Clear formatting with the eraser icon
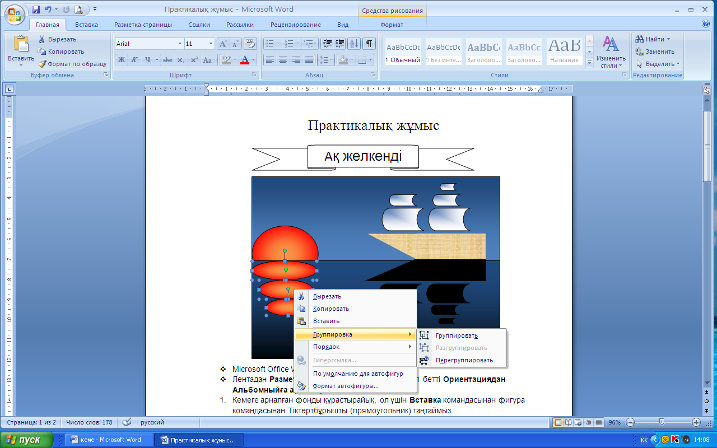Image resolution: width=717 pixels, height=448 pixels. (250, 44)
